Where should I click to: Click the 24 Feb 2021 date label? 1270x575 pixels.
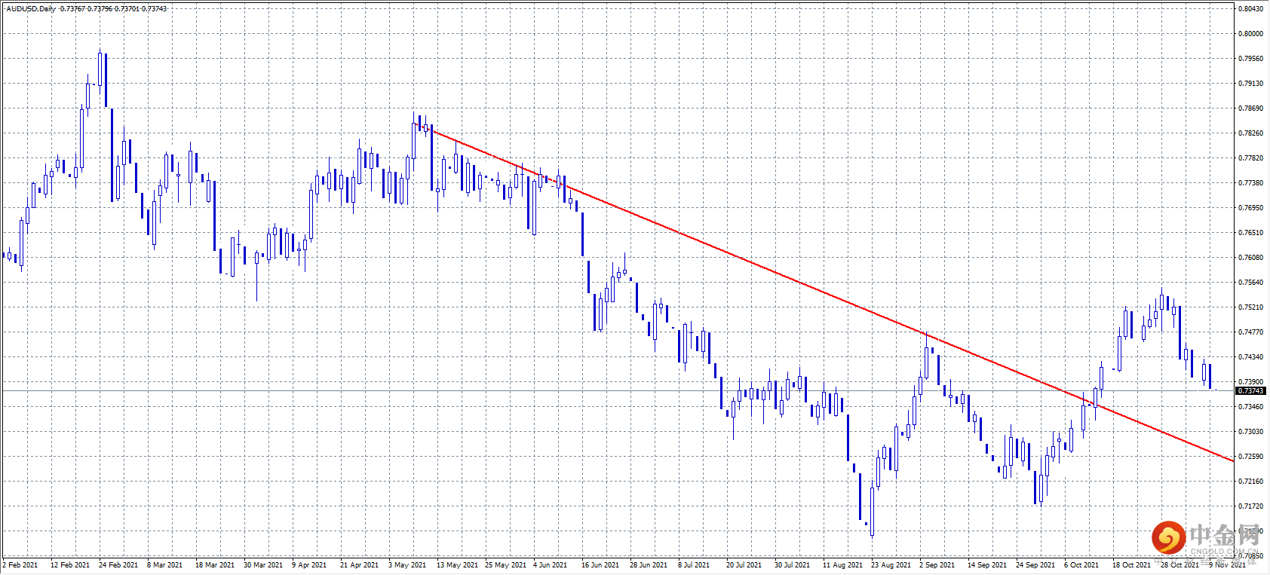(x=118, y=565)
